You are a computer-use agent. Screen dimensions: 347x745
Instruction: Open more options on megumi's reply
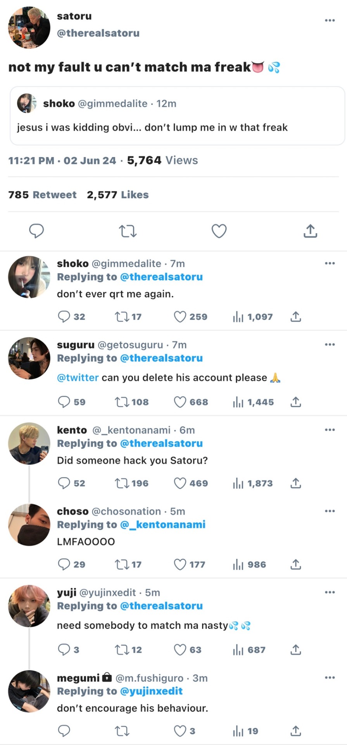pyautogui.click(x=330, y=677)
